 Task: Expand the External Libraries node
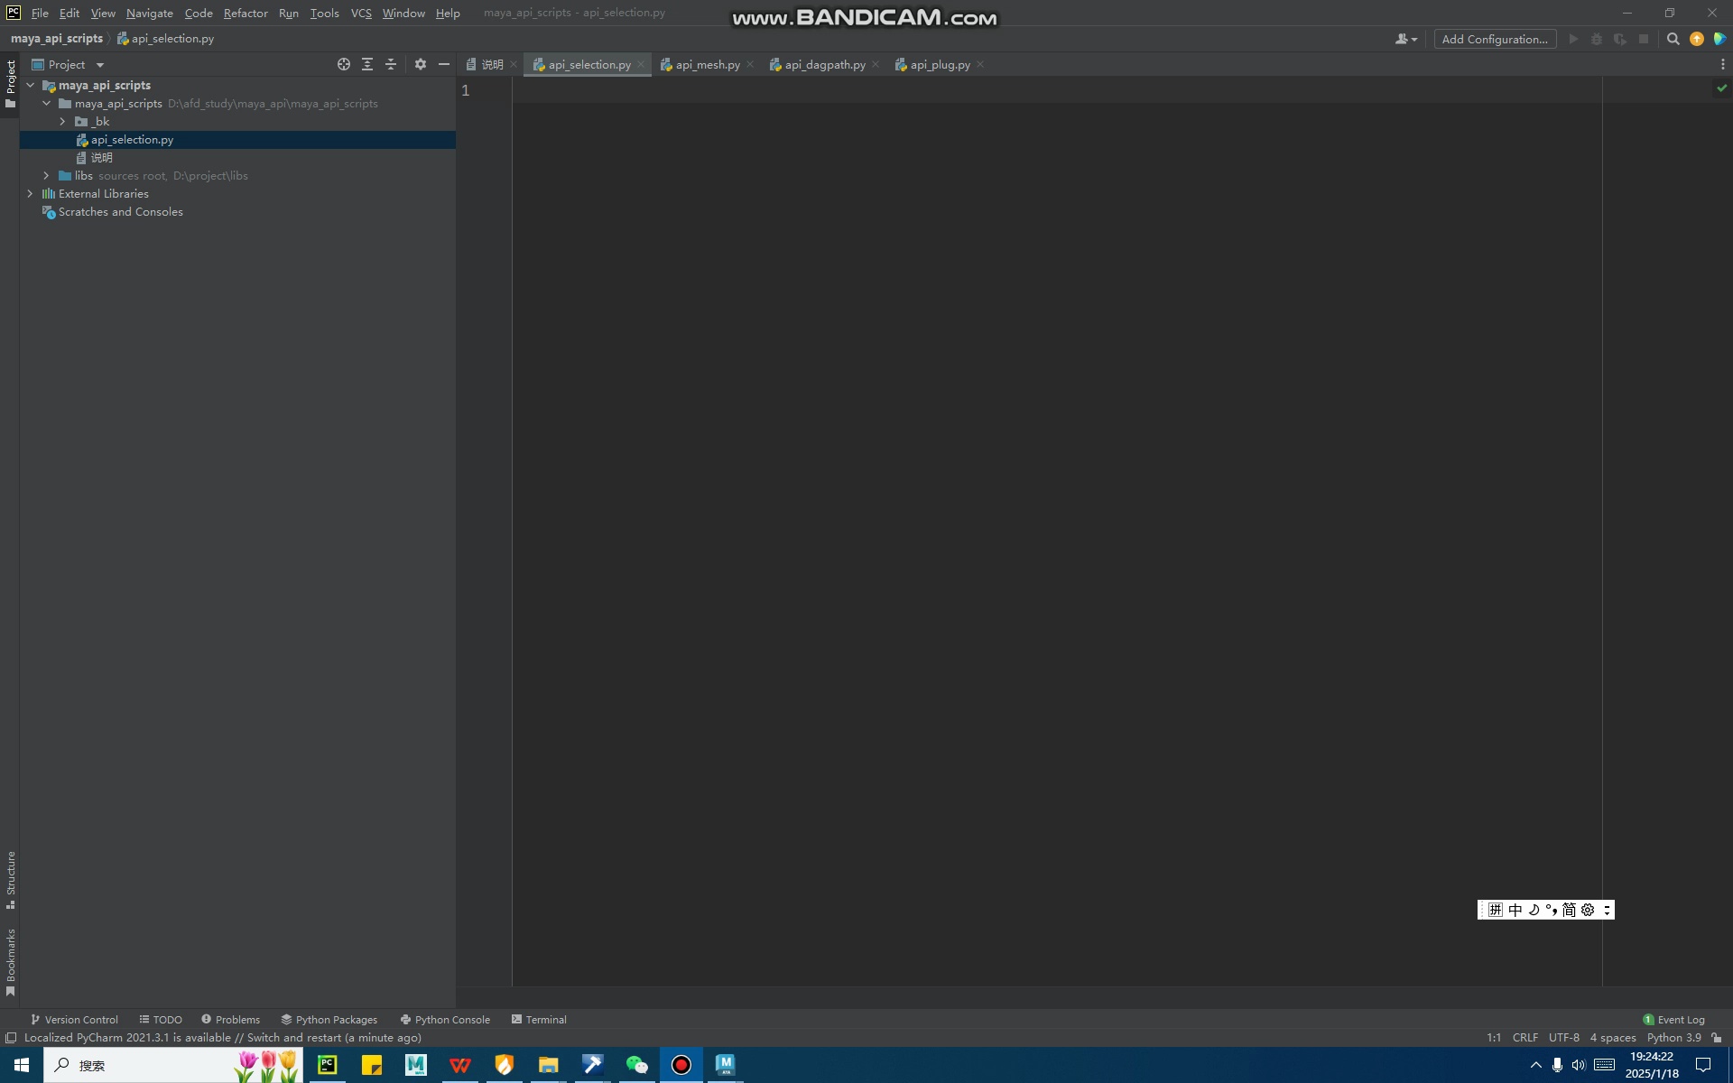(x=30, y=193)
